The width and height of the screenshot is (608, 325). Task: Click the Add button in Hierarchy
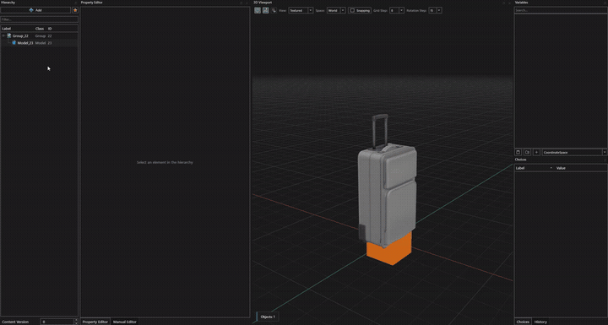[x=35, y=10]
